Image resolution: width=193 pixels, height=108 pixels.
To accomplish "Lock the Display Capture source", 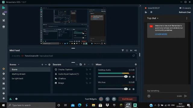I will [x=87, y=69].
